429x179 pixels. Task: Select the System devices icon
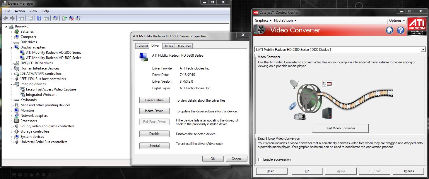point(17,137)
